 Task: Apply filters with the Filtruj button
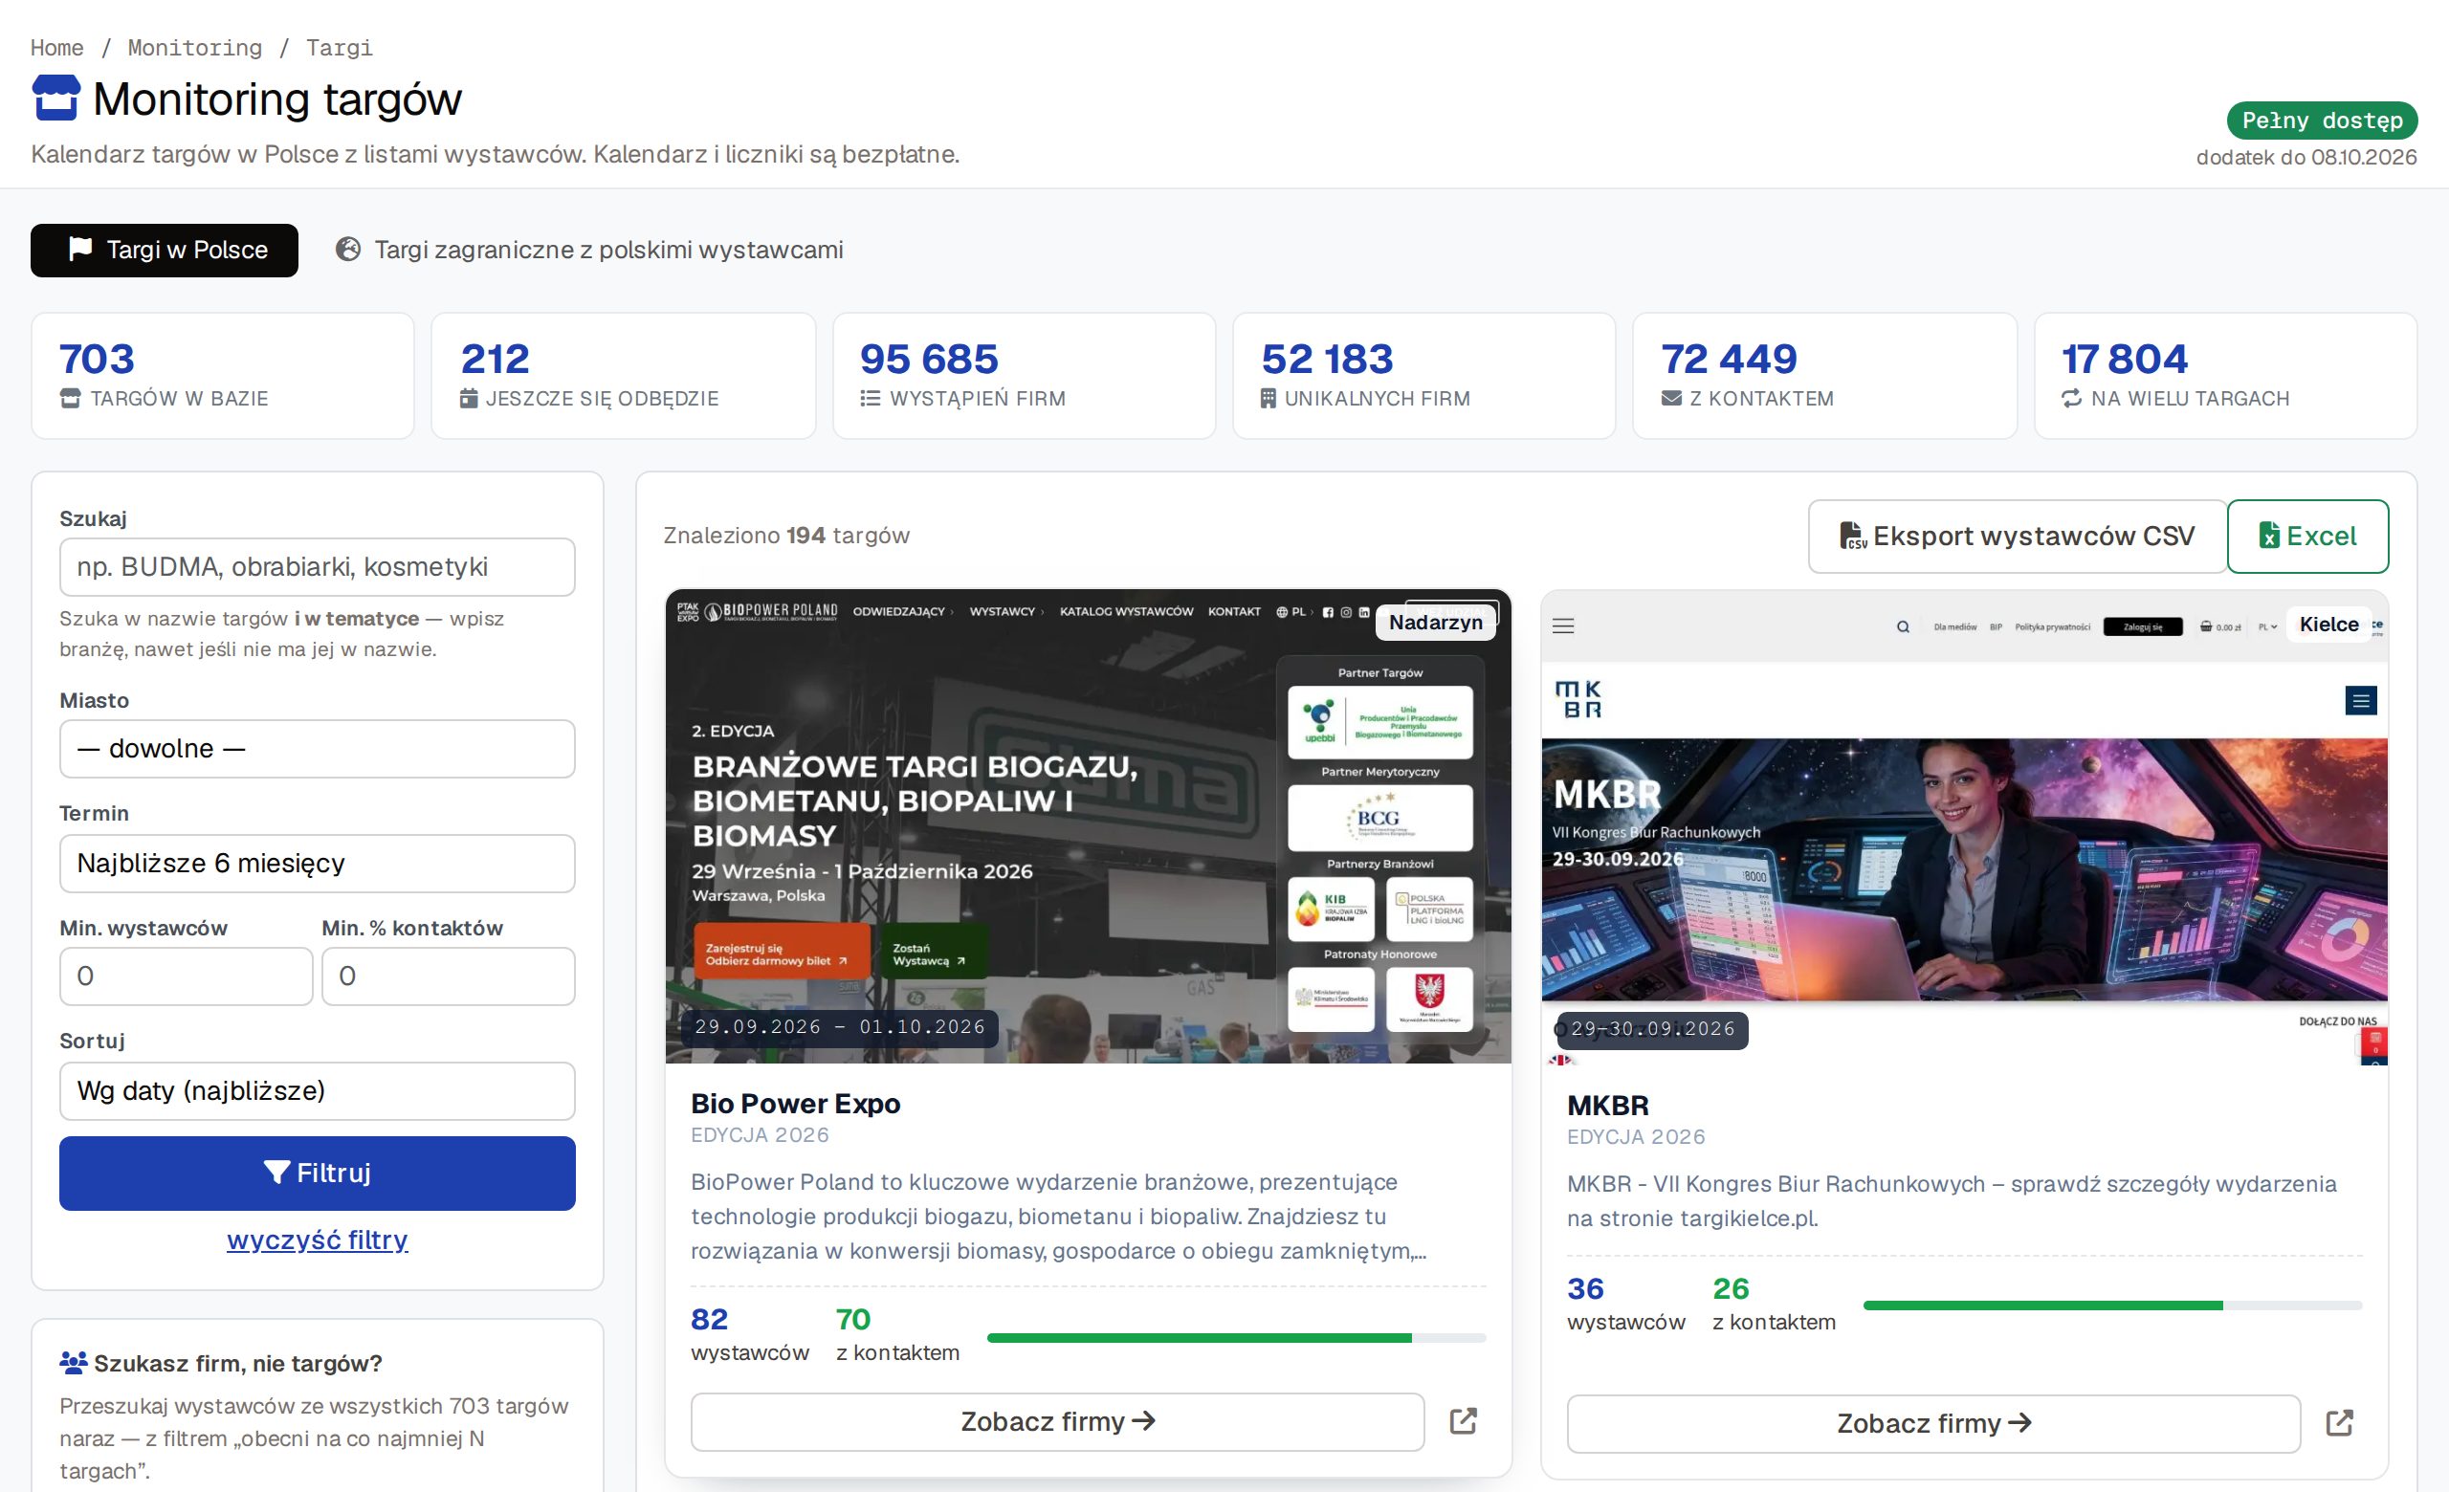click(x=317, y=1174)
